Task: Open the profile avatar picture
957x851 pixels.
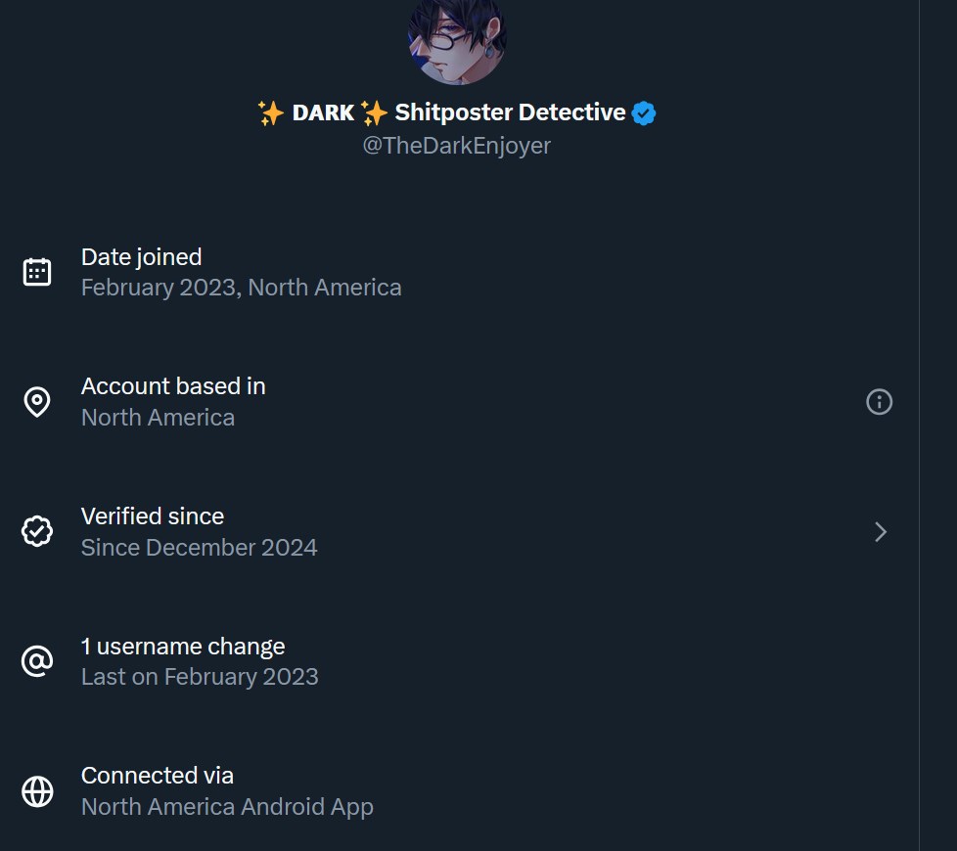Action: [x=457, y=39]
